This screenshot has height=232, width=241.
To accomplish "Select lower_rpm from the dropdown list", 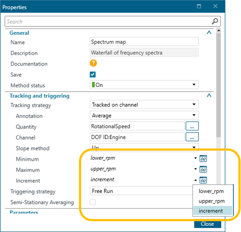I will pos(211,191).
